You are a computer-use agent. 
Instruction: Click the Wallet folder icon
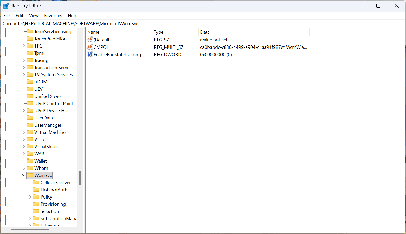click(30, 161)
